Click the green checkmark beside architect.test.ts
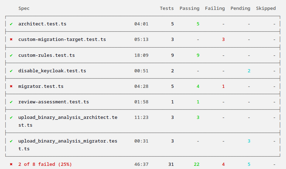The height and width of the screenshot is (169, 286). point(11,24)
